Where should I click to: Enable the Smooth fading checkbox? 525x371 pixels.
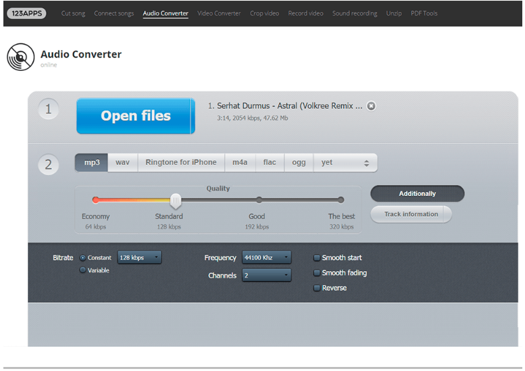tap(316, 273)
